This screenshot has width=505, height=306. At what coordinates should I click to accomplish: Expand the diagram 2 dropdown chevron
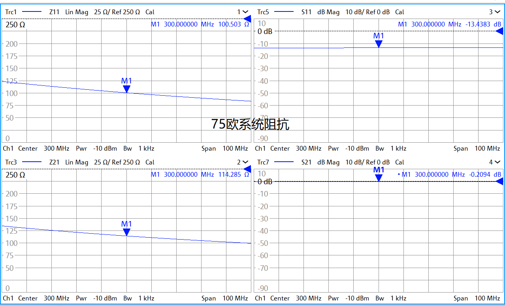(x=245, y=162)
